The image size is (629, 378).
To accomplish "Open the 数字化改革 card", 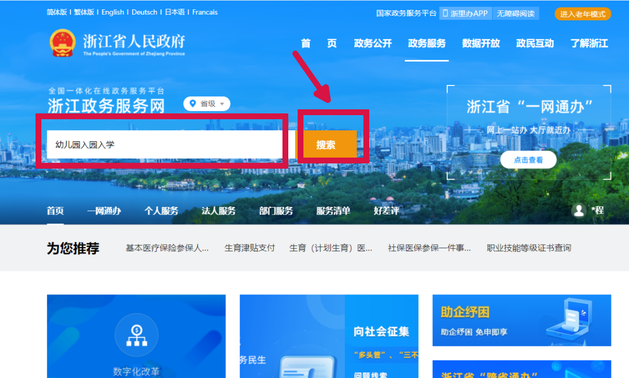I will tap(136, 336).
